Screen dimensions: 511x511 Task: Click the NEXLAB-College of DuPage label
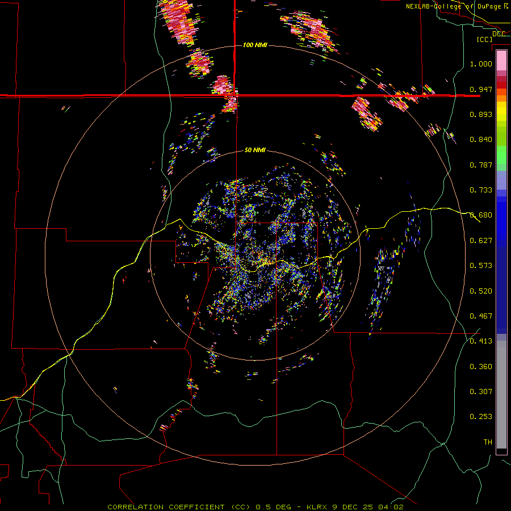(455, 6)
